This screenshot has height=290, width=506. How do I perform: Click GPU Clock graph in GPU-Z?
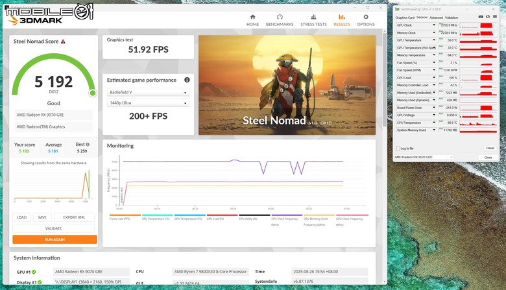(x=478, y=25)
